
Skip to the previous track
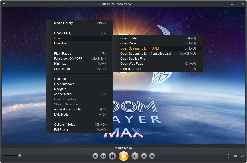[x=112, y=156]
